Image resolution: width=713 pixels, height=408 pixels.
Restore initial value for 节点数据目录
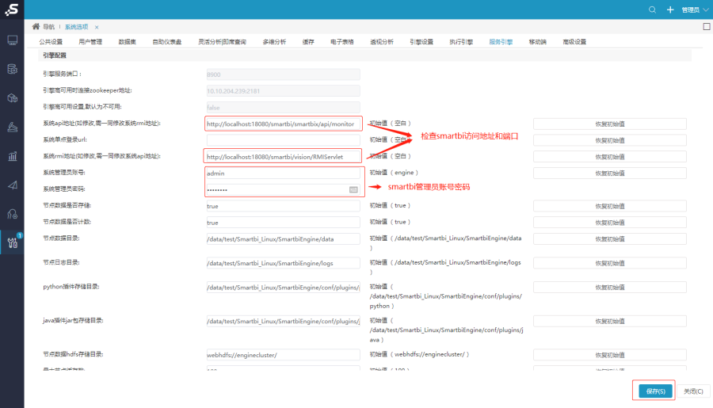point(610,238)
